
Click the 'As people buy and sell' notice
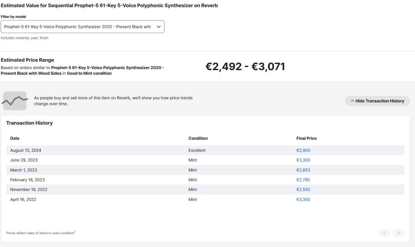click(113, 101)
